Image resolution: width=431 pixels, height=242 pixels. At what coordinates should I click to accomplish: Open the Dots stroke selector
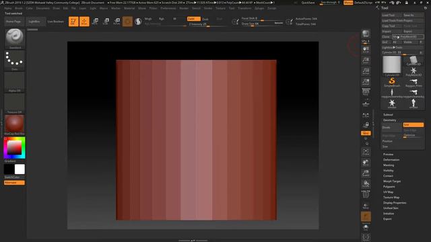tap(15, 61)
